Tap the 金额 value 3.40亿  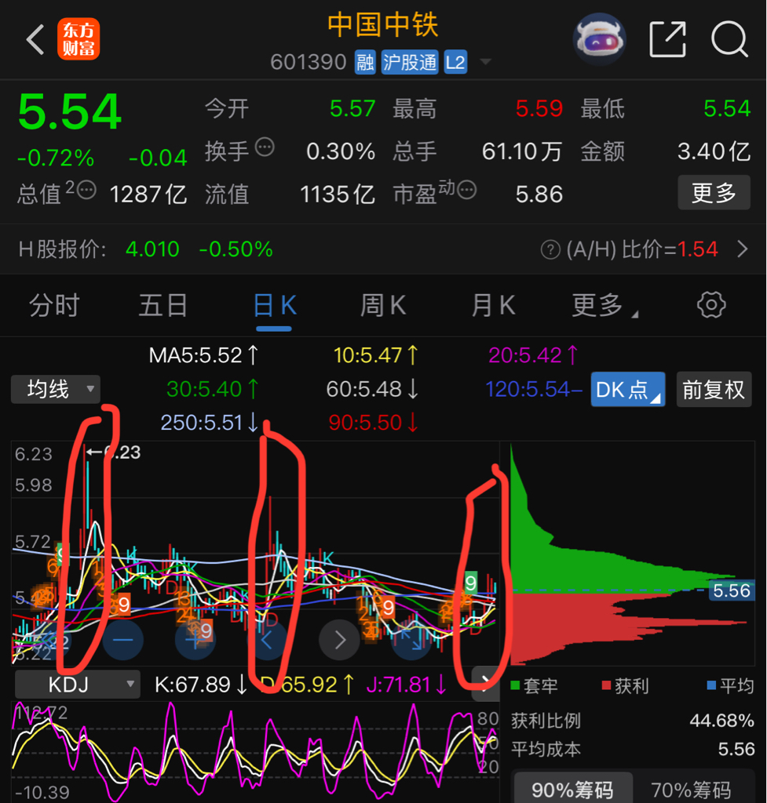coord(714,151)
